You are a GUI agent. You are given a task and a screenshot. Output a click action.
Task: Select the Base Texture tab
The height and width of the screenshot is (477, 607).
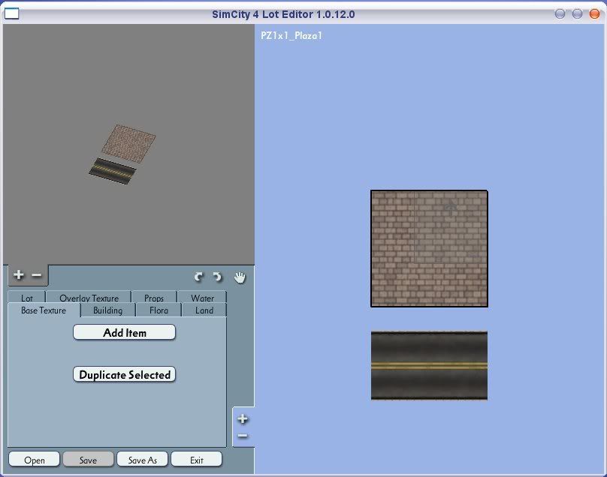44,310
